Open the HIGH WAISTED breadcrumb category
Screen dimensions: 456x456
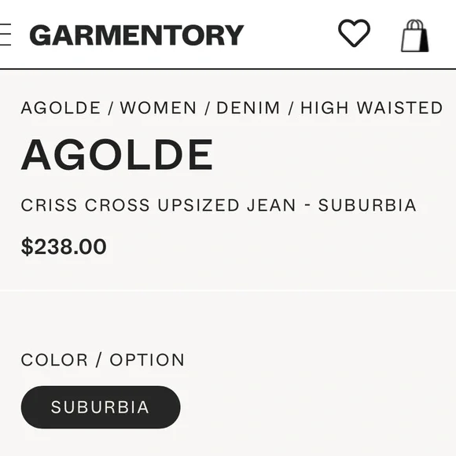[372, 108]
